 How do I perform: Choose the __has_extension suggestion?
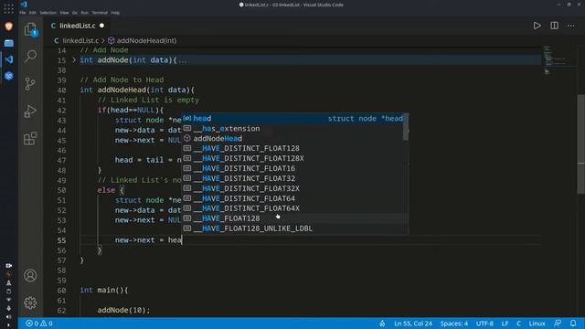pos(292,128)
